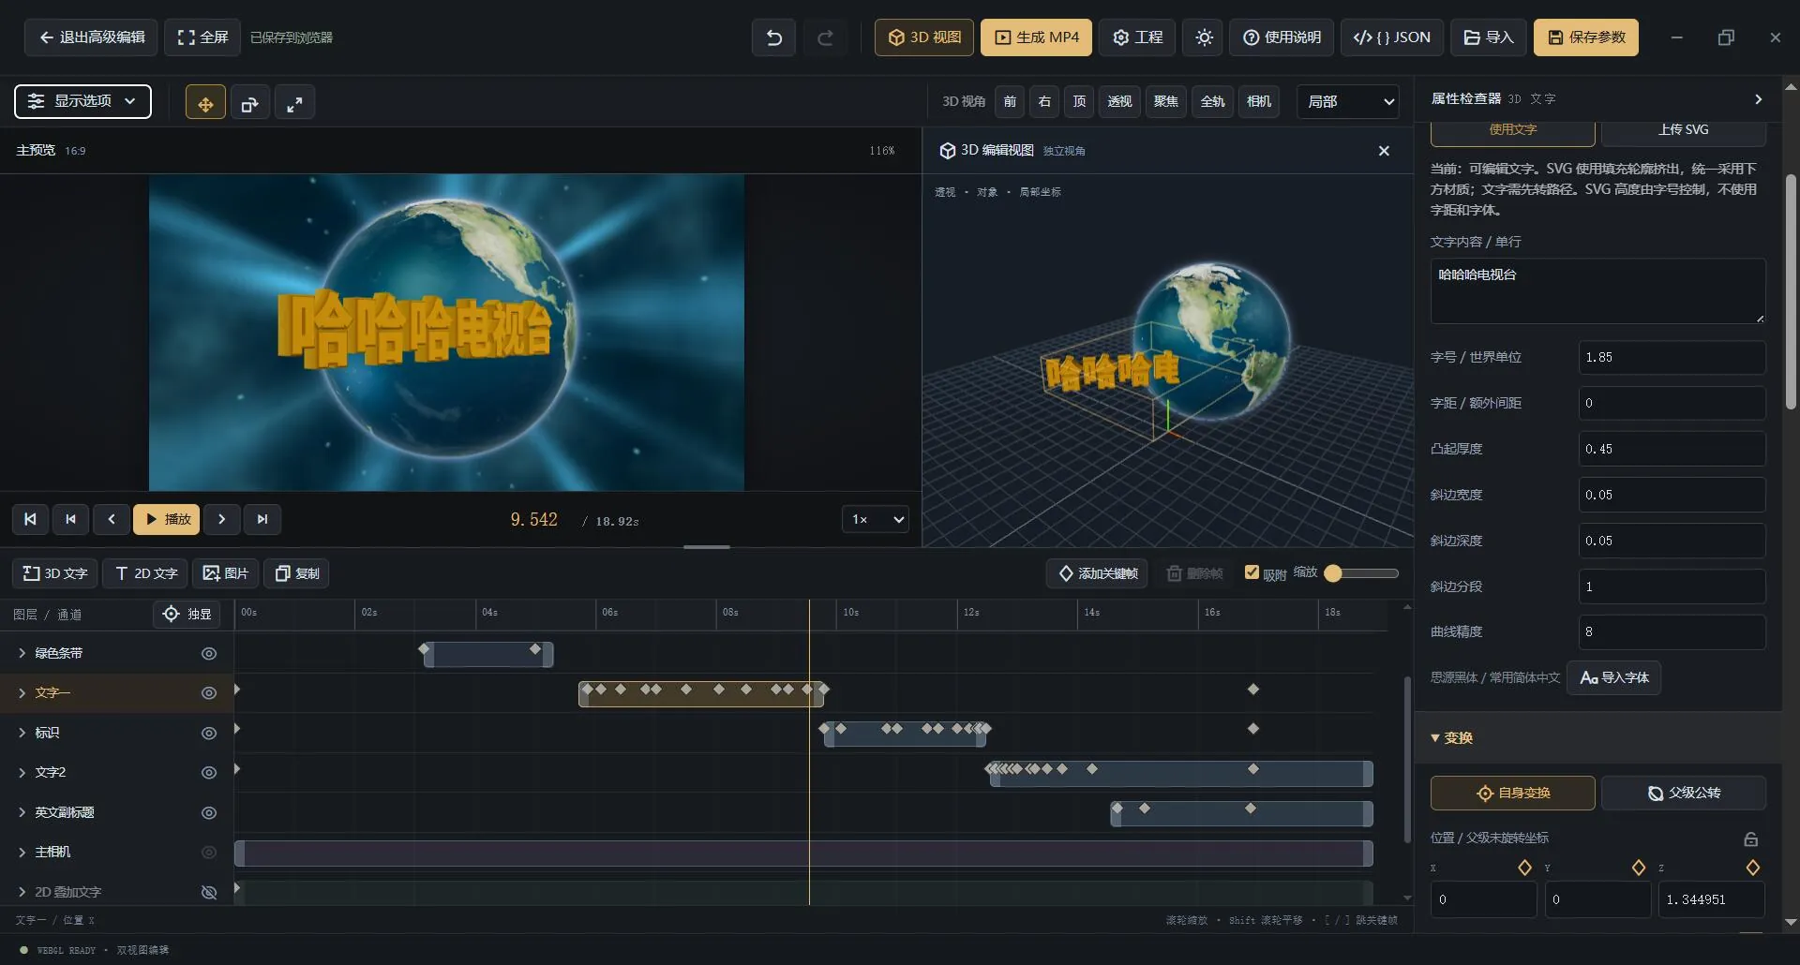The height and width of the screenshot is (965, 1800).
Task: Click the 字号 input field 1.85
Action: pyautogui.click(x=1672, y=357)
